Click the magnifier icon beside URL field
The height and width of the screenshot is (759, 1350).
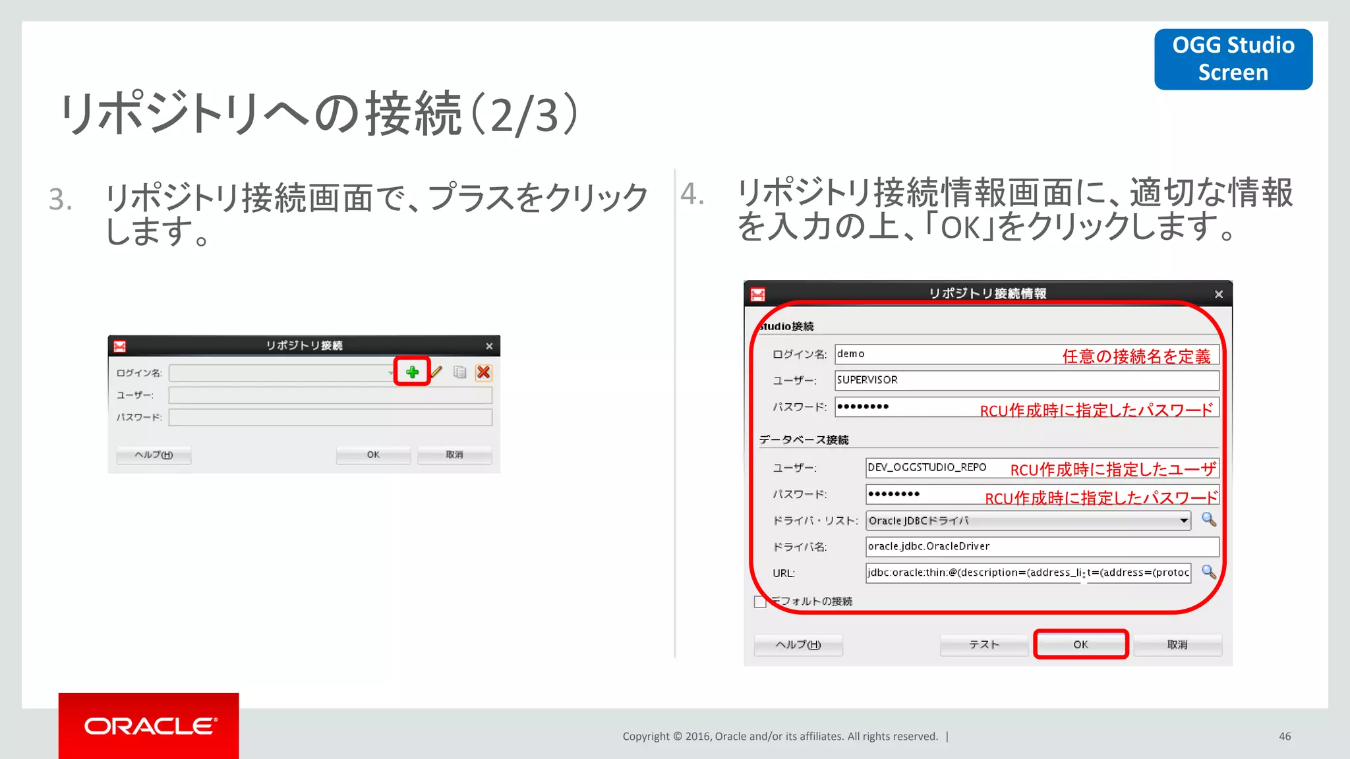(1209, 572)
